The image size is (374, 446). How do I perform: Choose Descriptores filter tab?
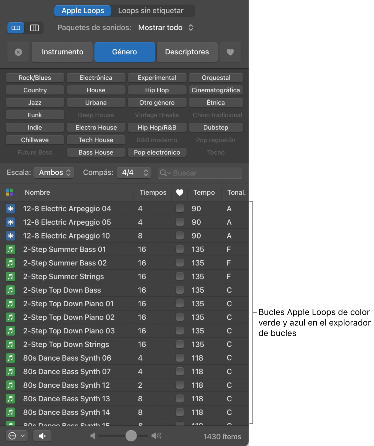[187, 52]
